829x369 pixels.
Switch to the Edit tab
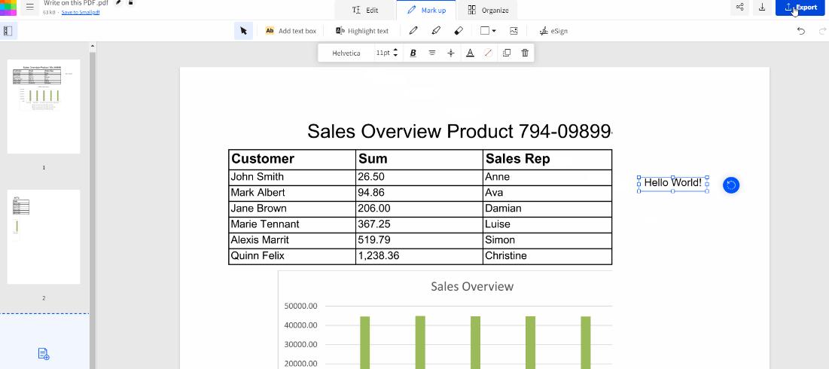pos(365,10)
